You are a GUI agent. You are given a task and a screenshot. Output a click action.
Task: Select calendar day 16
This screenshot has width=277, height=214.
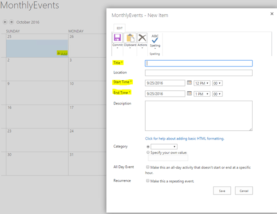[x=9, y=108]
